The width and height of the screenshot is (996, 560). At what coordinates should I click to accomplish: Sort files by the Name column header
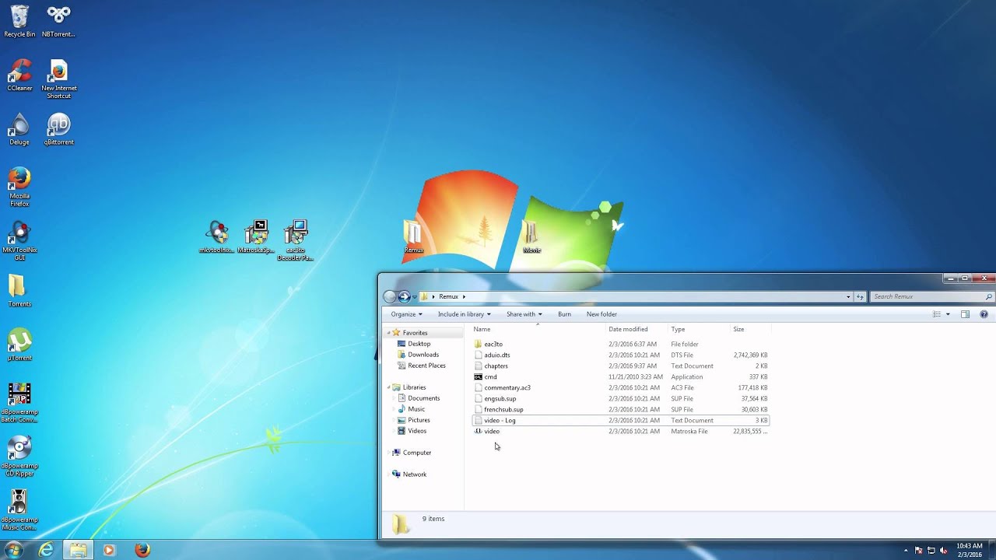(537, 329)
